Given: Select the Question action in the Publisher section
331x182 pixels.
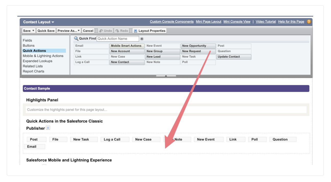Looking at the screenshot, I should pos(283,139).
